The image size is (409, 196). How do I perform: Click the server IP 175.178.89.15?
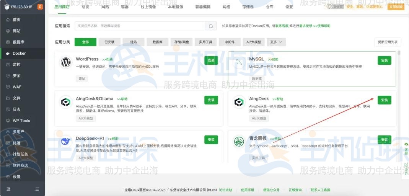(x=21, y=7)
